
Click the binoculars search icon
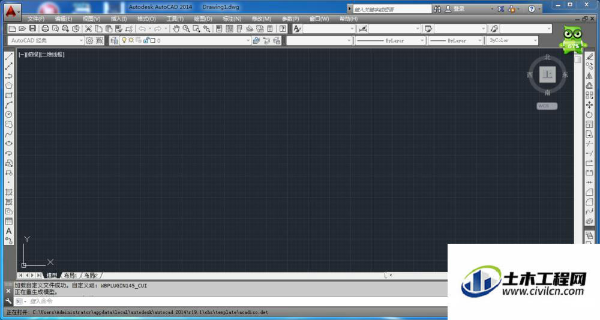coord(437,9)
